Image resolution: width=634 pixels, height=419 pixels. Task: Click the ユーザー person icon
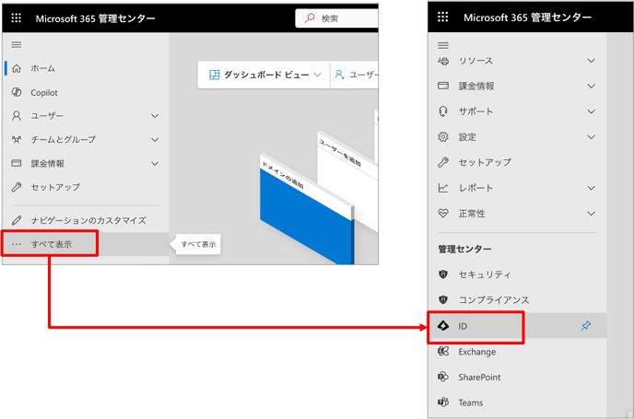(17, 116)
